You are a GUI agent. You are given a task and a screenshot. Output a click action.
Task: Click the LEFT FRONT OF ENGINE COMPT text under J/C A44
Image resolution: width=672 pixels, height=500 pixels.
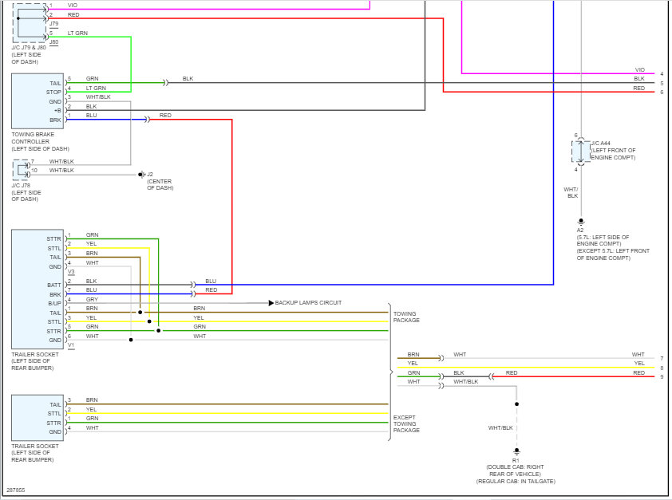click(x=613, y=154)
